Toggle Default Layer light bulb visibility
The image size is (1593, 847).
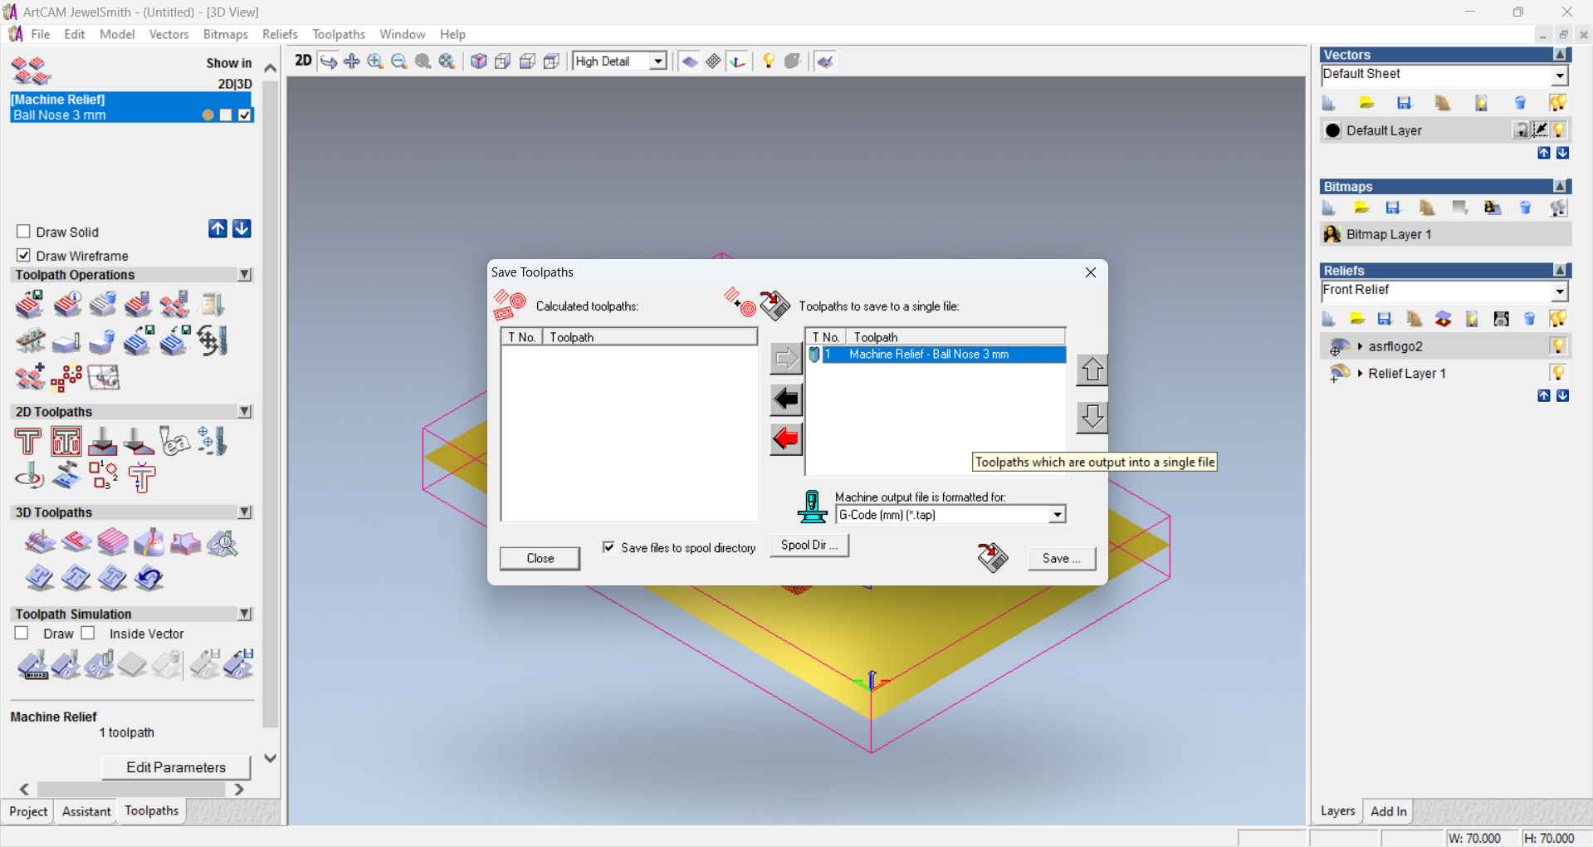tap(1559, 130)
